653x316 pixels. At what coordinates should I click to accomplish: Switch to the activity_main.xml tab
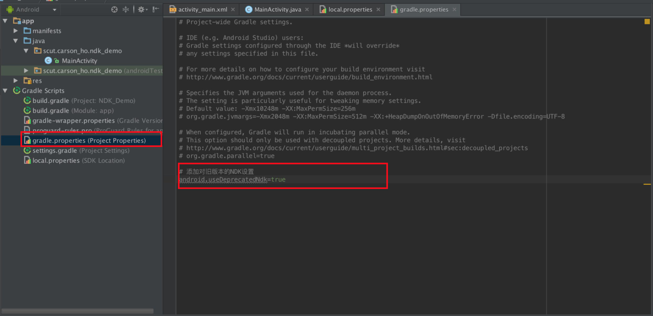click(199, 9)
